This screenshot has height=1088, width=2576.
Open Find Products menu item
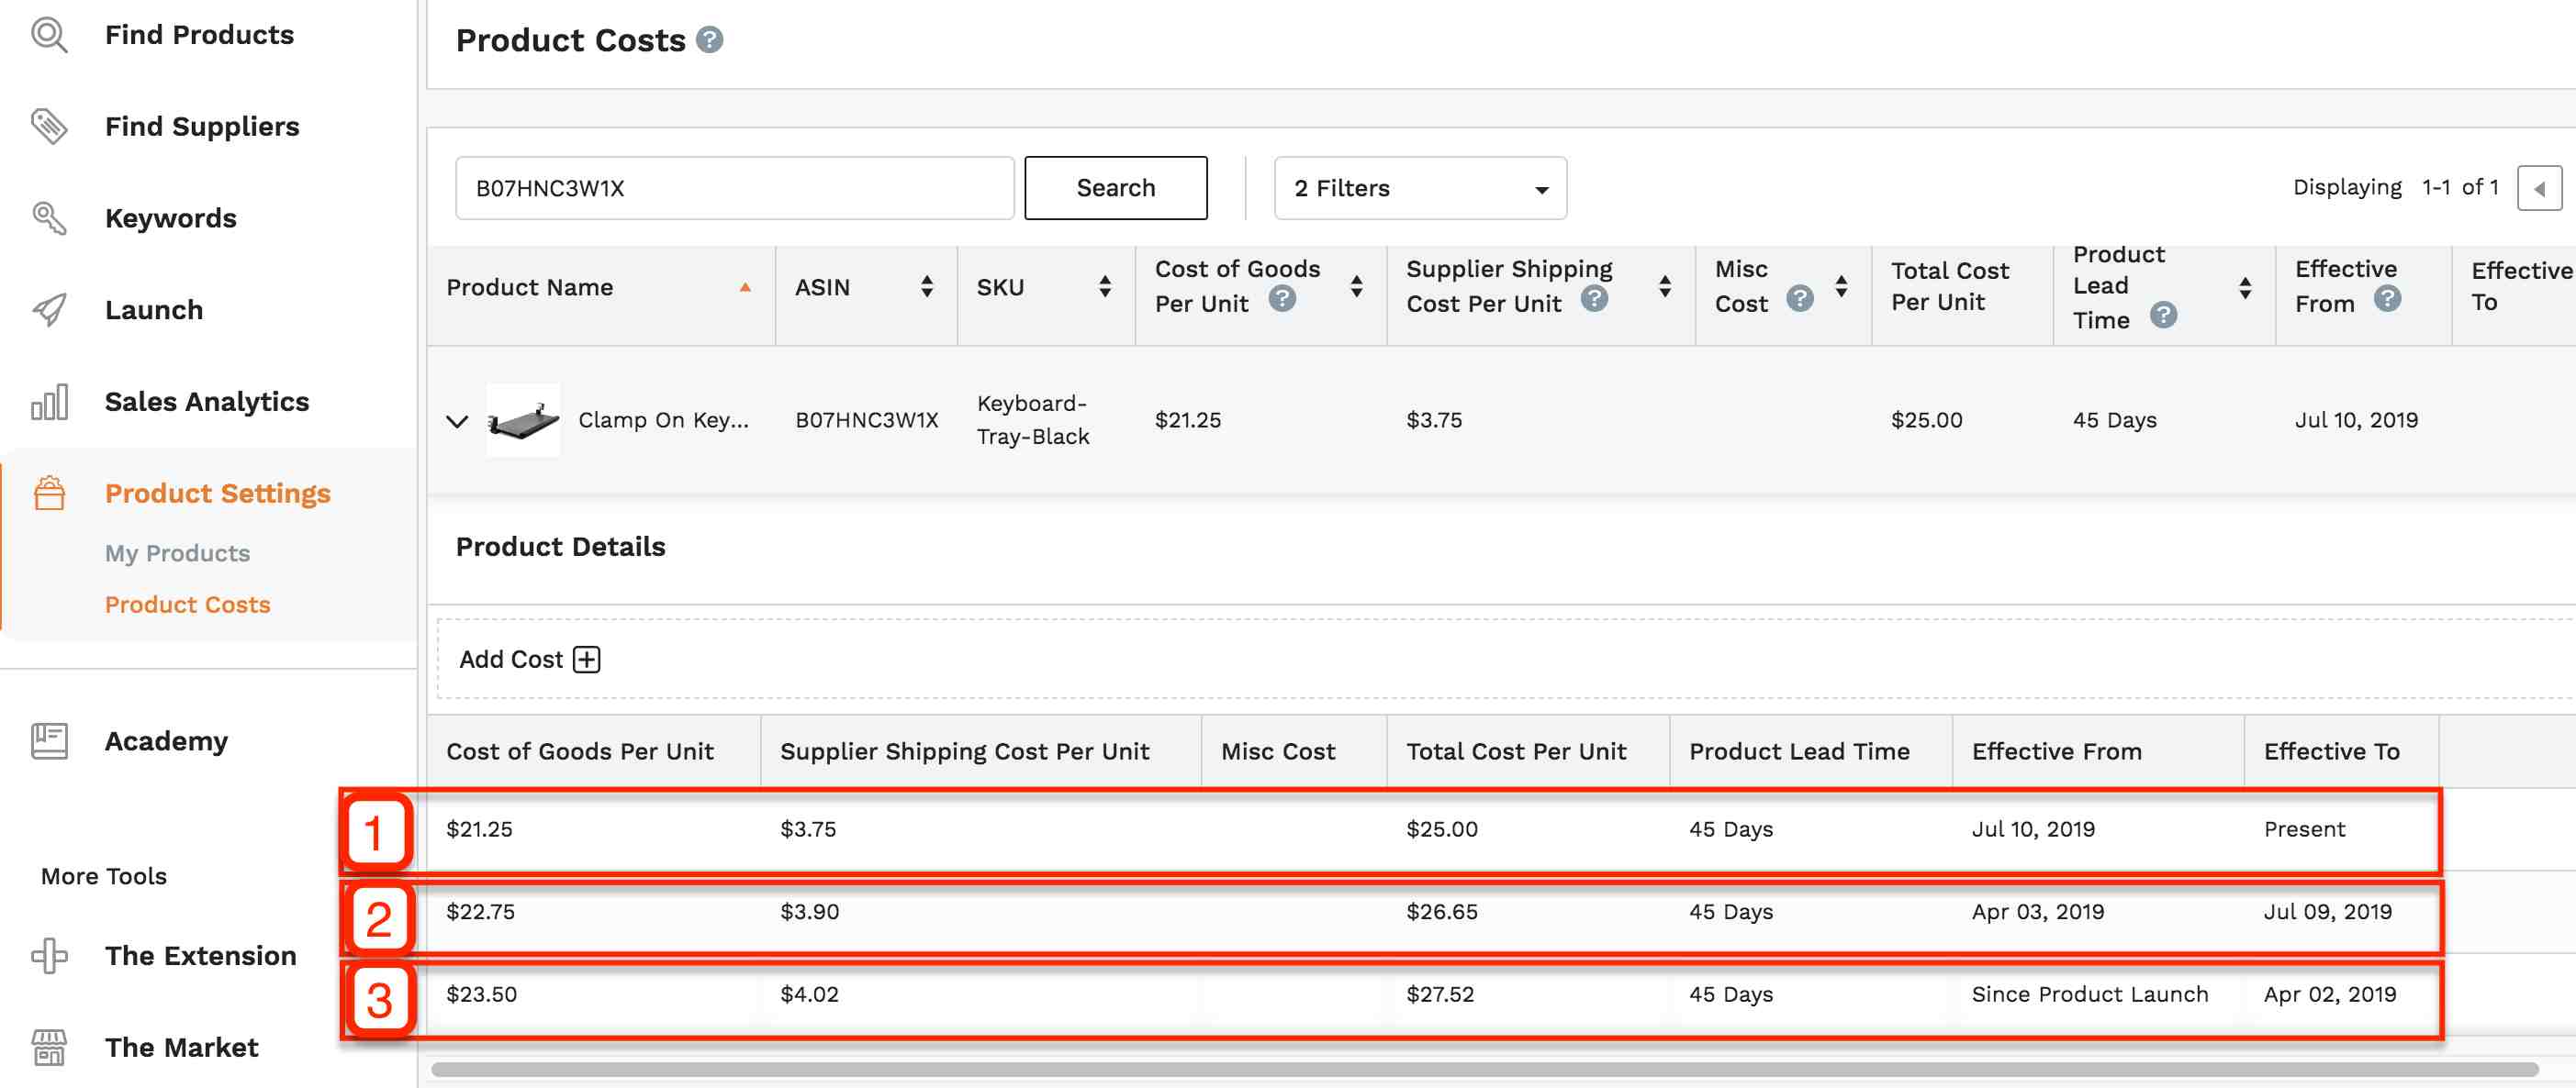(x=199, y=35)
